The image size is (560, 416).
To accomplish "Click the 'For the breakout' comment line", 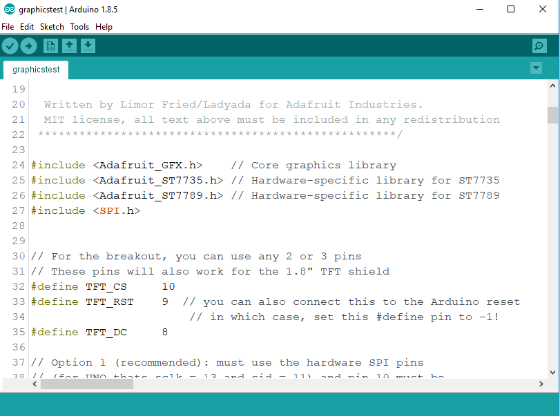I will 196,257.
